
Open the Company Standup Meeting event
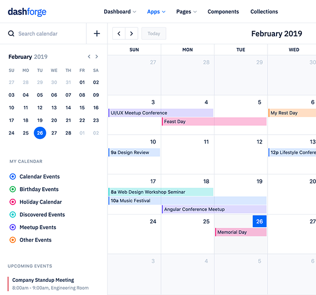tap(43, 280)
